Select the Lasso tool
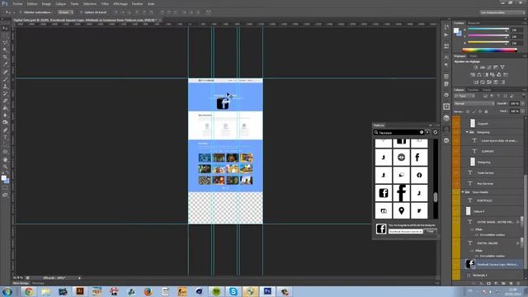528x297 pixels. click(5, 43)
